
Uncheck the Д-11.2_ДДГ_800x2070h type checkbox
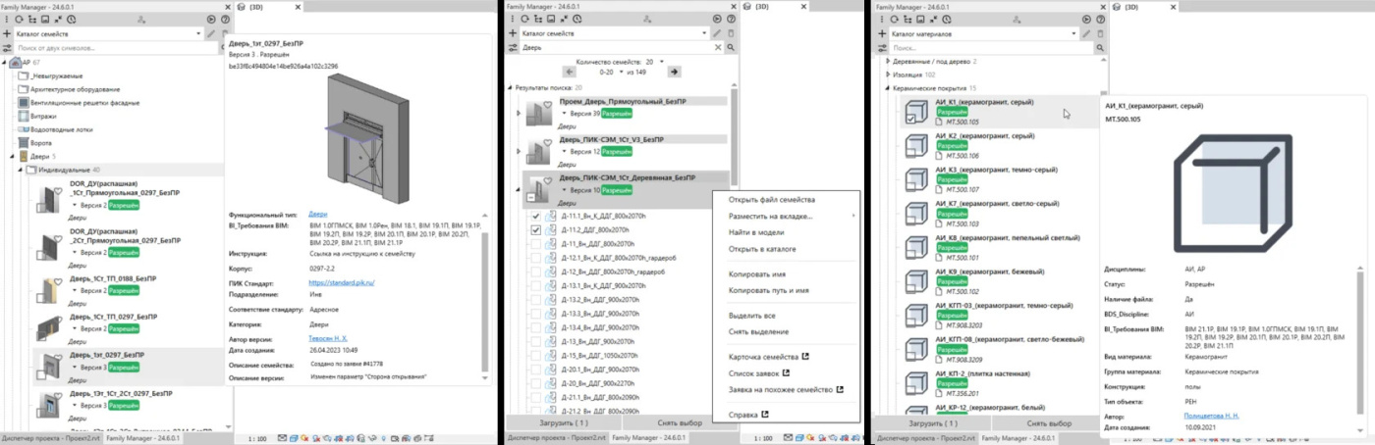535,230
